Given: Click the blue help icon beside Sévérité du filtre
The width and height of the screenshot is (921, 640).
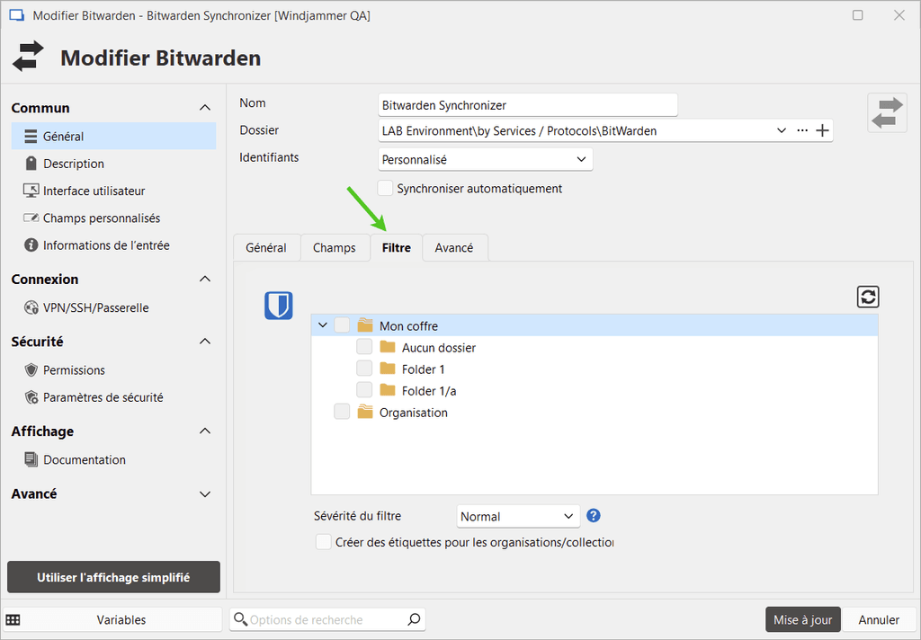Looking at the screenshot, I should point(594,516).
